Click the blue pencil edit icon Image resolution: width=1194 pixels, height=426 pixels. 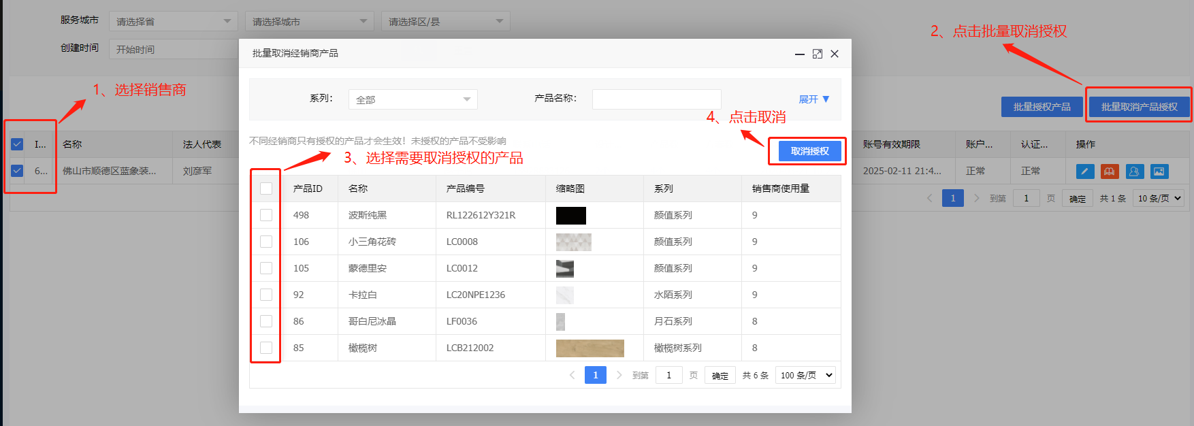click(x=1085, y=171)
